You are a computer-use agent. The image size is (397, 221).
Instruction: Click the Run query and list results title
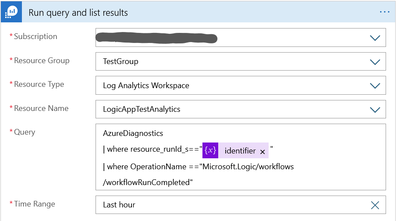tap(78, 13)
